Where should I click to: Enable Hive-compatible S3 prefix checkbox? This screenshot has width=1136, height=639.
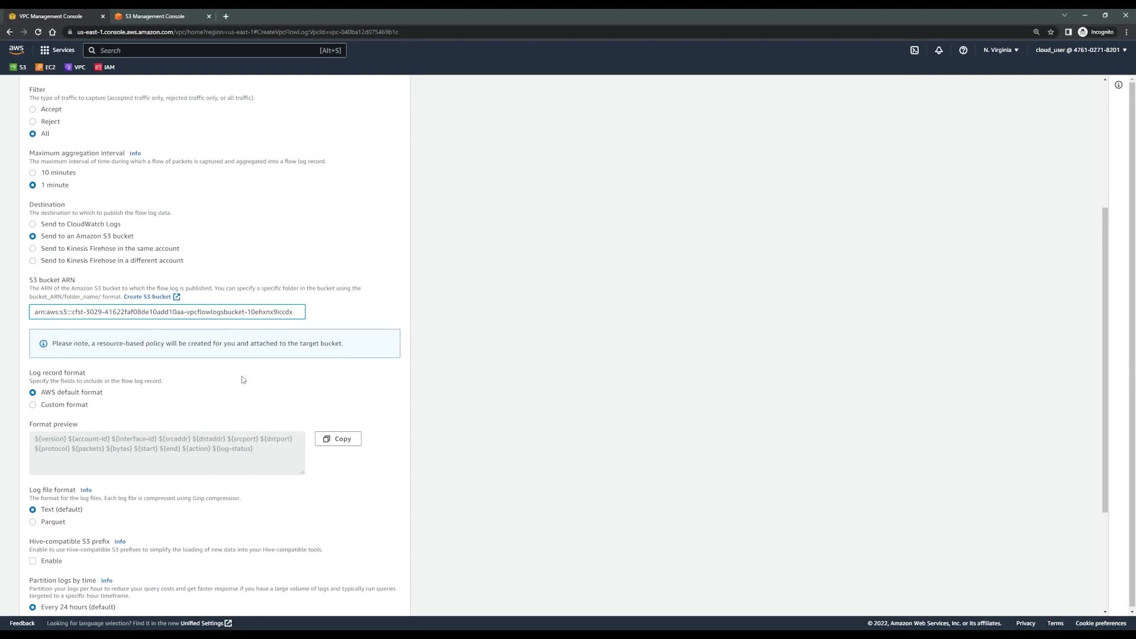point(33,561)
